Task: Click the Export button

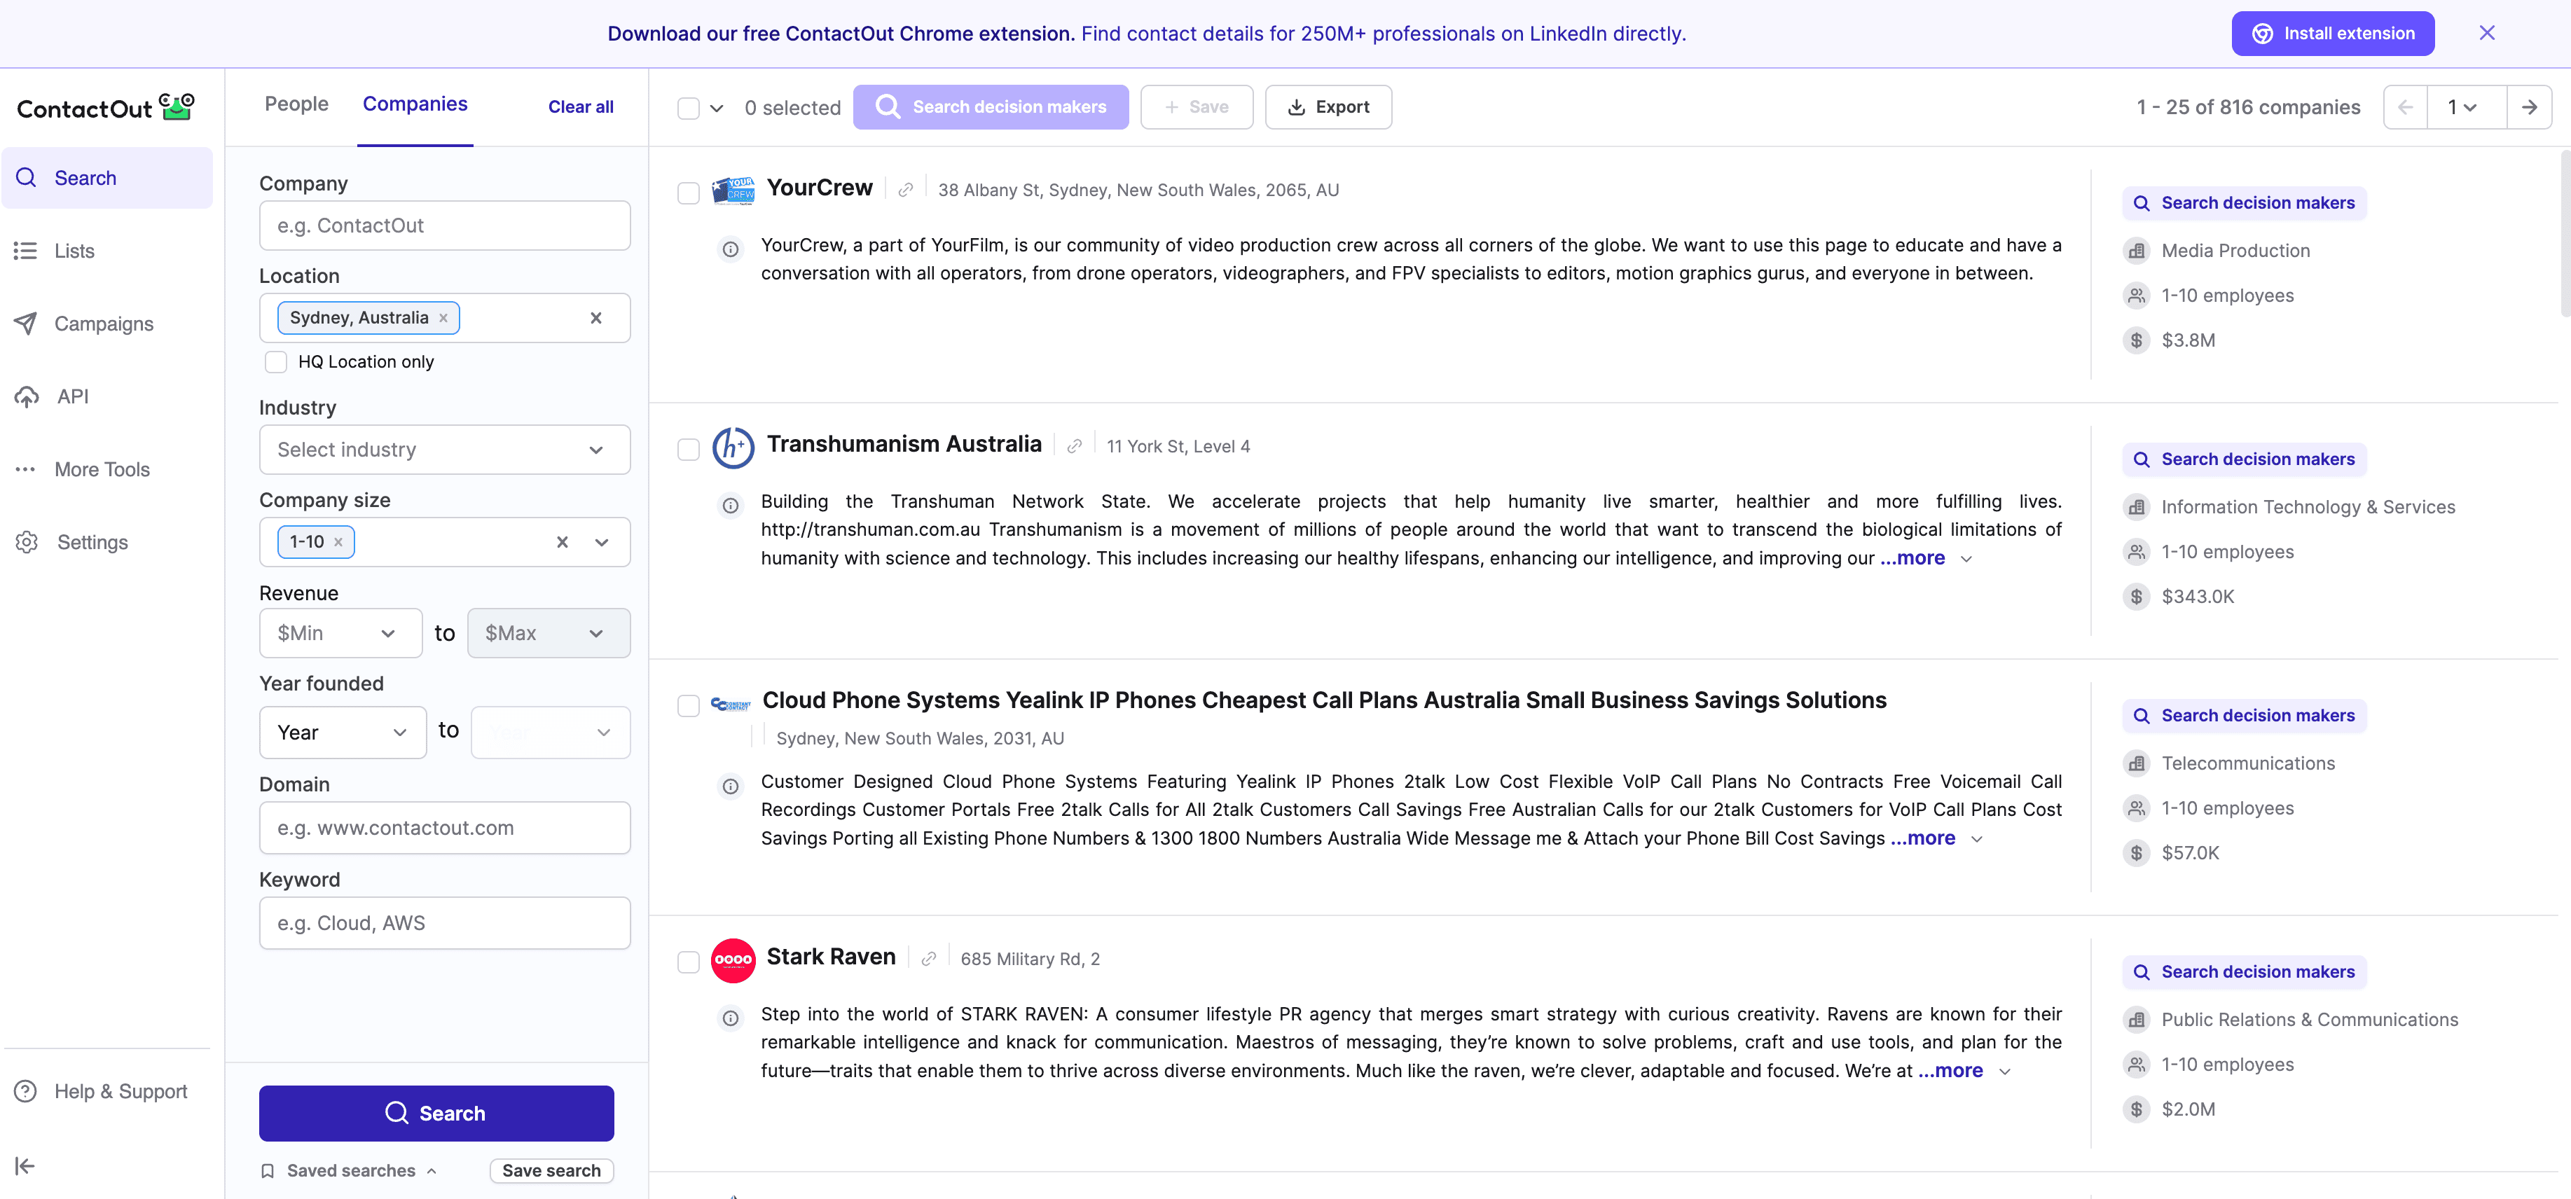Action: click(1328, 108)
